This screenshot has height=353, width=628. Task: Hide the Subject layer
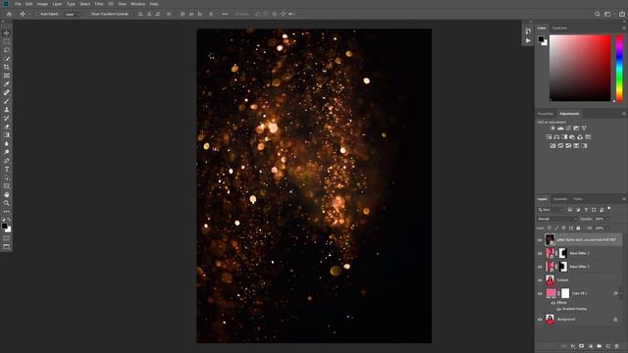click(540, 280)
